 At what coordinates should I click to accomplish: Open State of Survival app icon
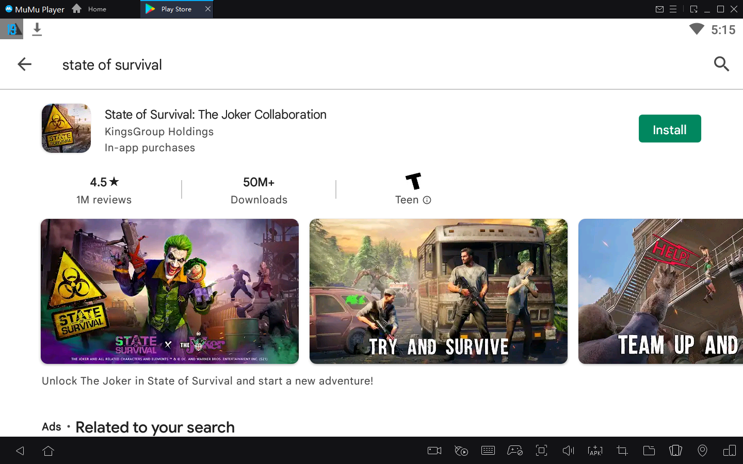(x=66, y=129)
